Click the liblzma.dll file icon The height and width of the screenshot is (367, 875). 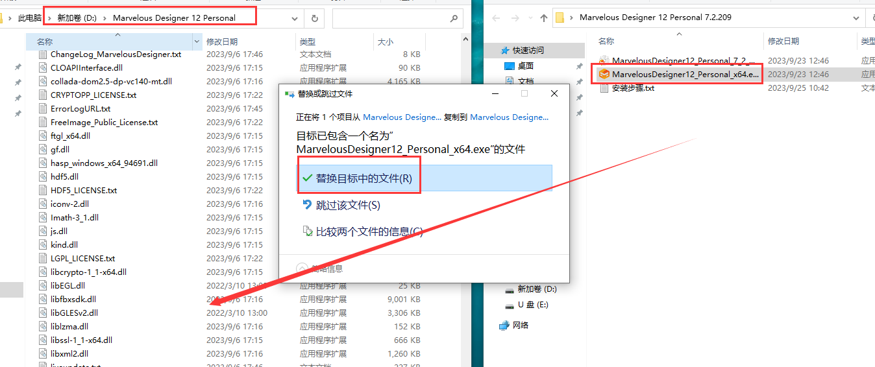click(43, 327)
